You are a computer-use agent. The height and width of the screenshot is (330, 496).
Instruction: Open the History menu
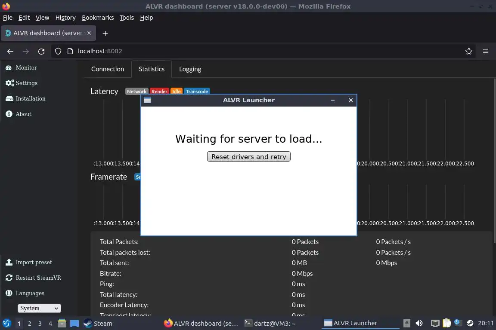65,18
